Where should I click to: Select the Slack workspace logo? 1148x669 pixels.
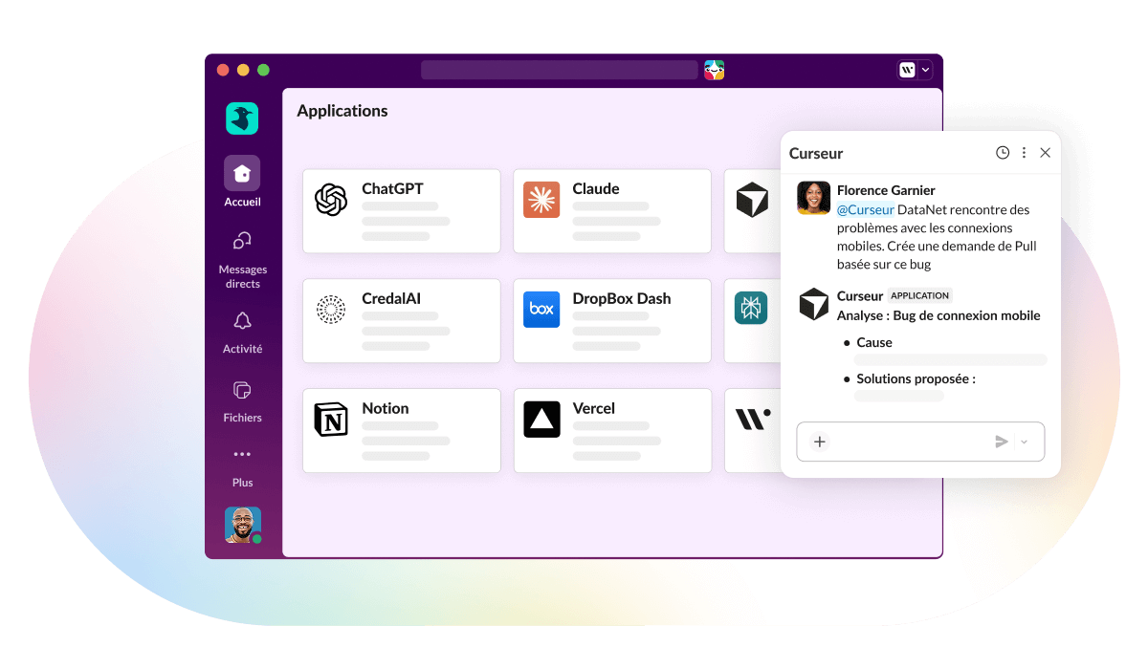tap(242, 118)
